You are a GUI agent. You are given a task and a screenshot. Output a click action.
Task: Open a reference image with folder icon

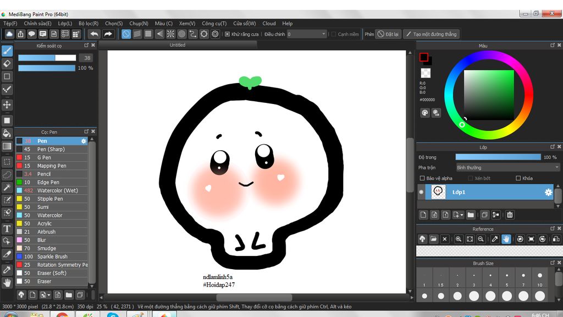(433, 239)
